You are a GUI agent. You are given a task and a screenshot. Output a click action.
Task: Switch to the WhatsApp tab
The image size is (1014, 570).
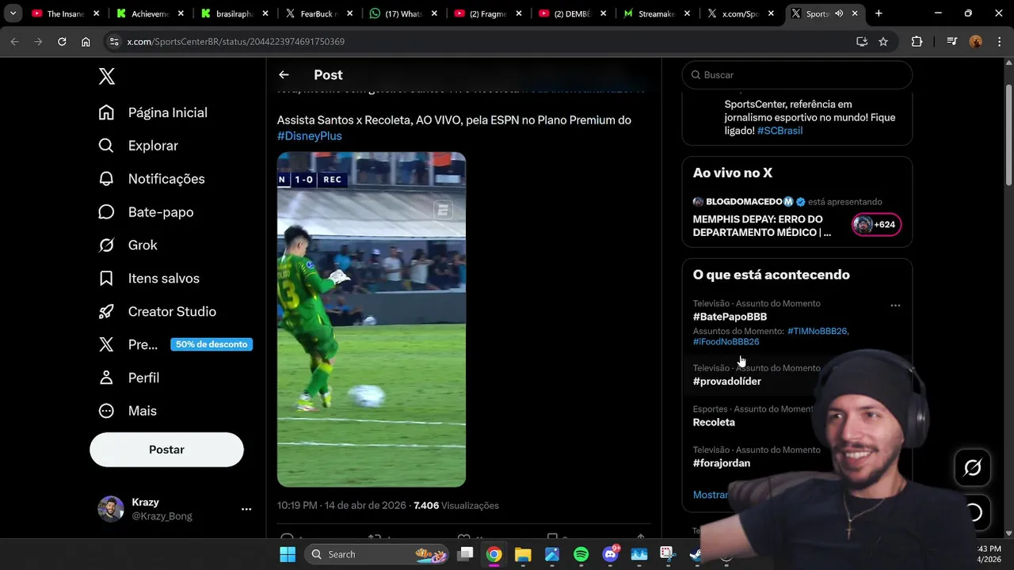pos(403,13)
